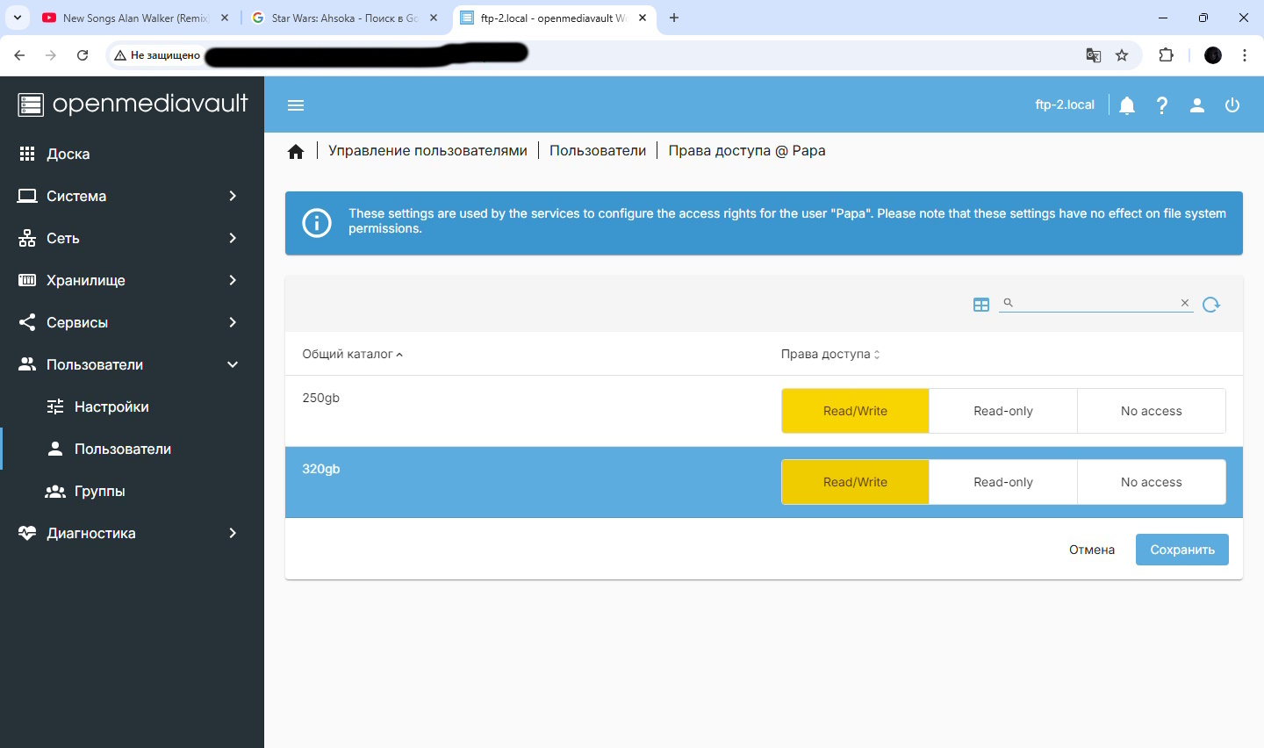
Task: Go to home via breadcrumb house icon
Action: pyautogui.click(x=296, y=152)
